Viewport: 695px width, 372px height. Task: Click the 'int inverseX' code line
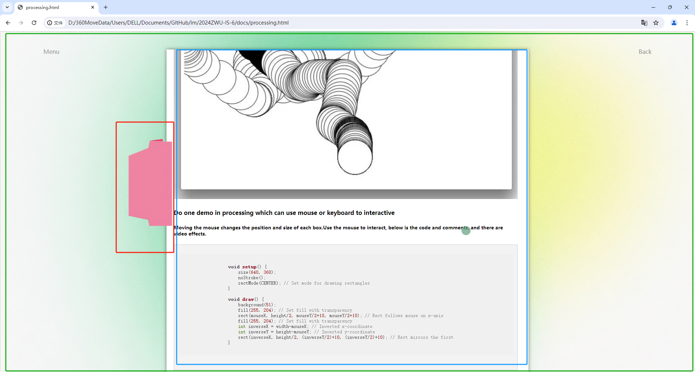[x=305, y=326]
